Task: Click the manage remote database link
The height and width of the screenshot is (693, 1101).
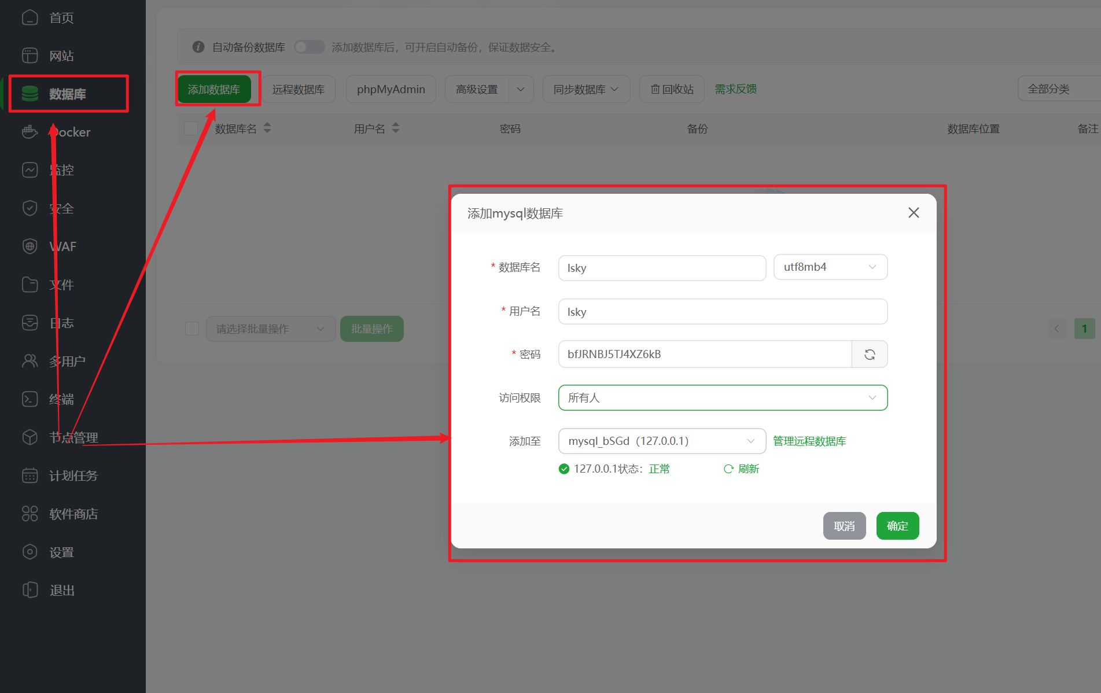Action: pyautogui.click(x=809, y=441)
